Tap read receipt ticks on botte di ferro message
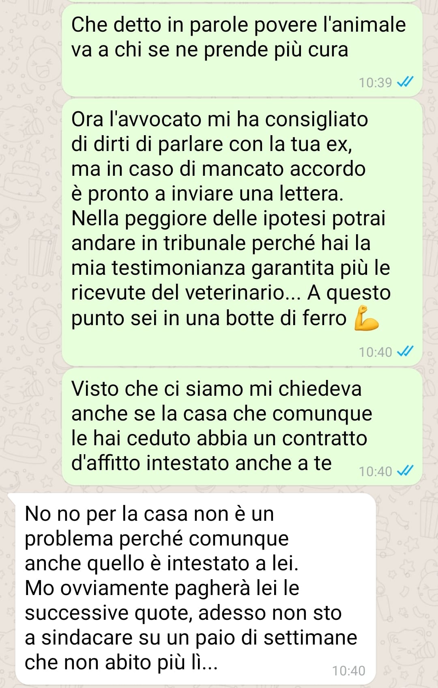The width and height of the screenshot is (438, 688). (405, 352)
